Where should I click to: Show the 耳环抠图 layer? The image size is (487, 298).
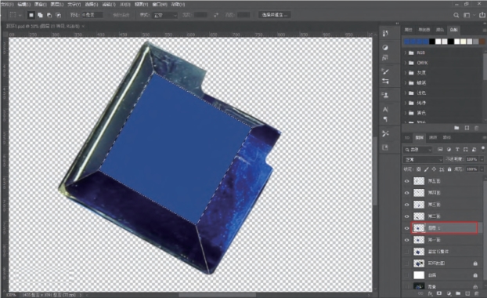click(x=406, y=263)
